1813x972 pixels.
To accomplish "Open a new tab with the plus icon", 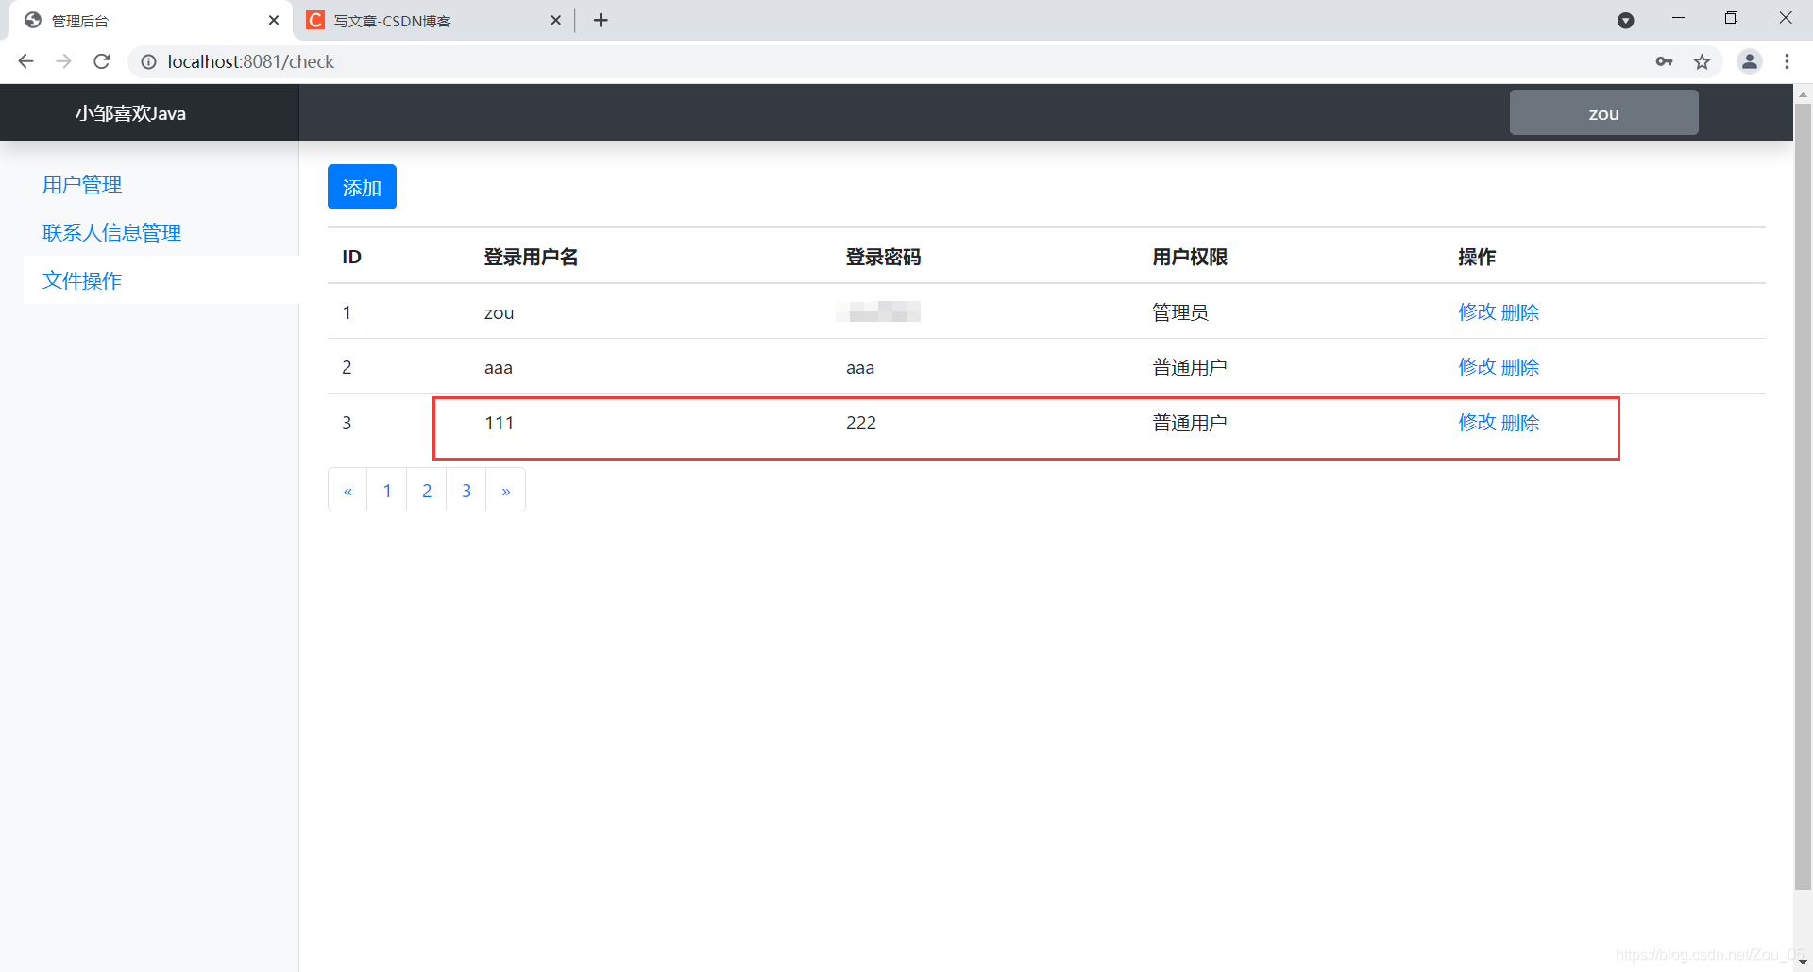I will (x=601, y=20).
